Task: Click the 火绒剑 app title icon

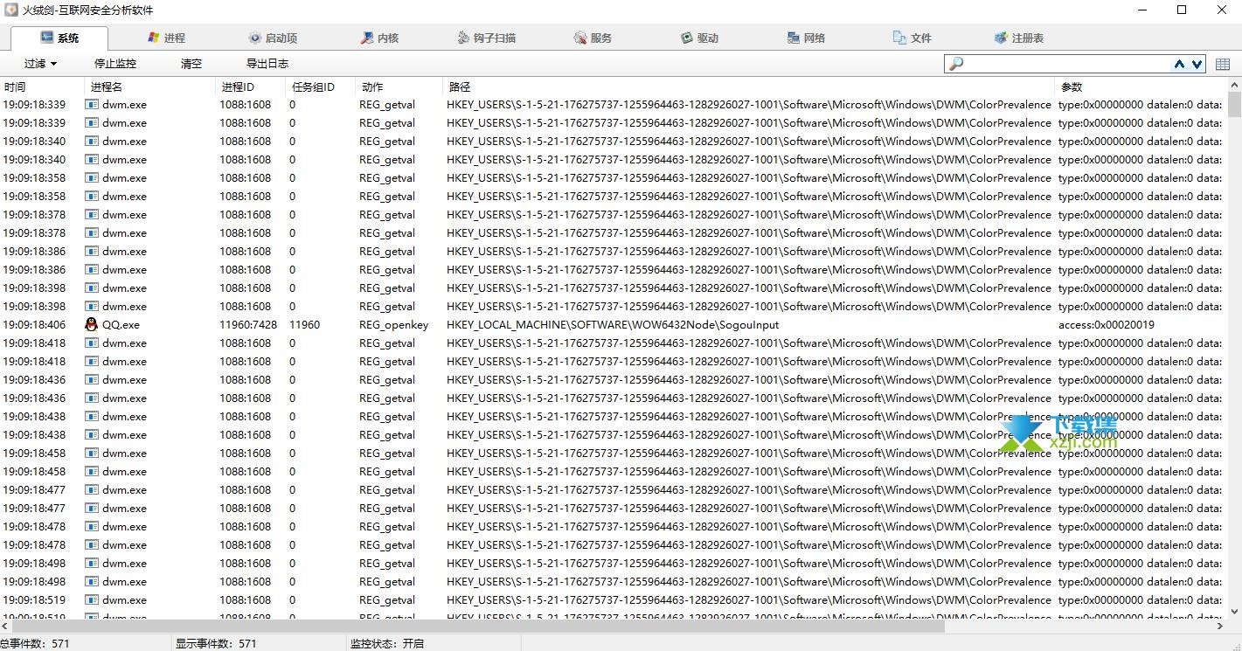Action: (x=11, y=10)
